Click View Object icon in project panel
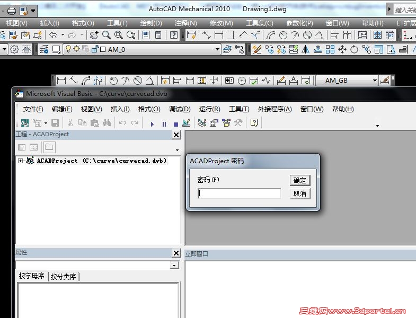Viewport: 416px width, 318px height. (34, 147)
